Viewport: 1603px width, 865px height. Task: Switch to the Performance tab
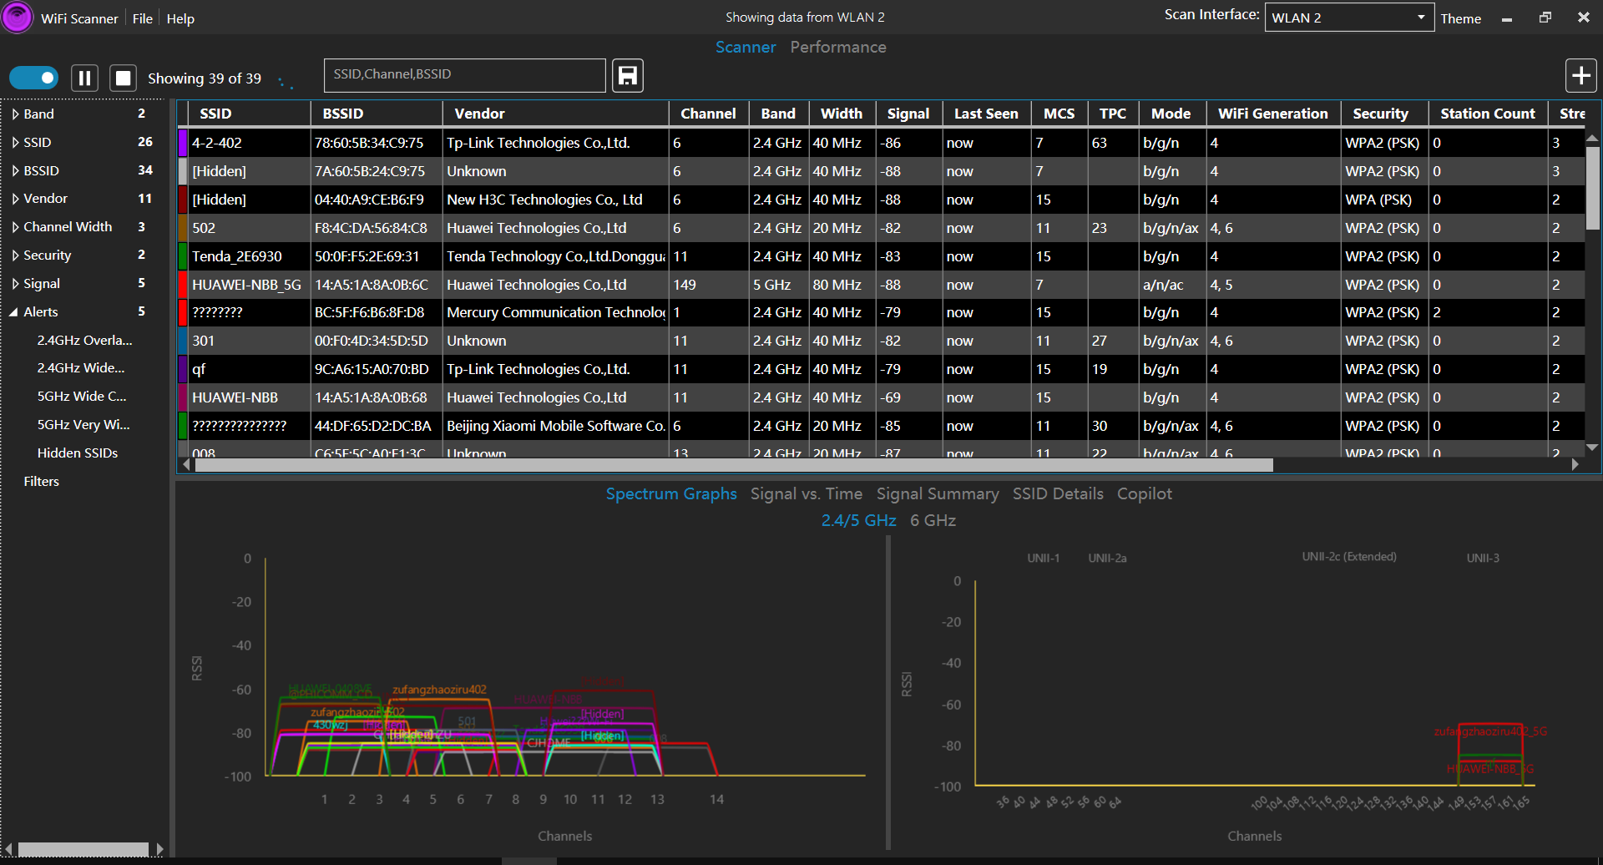(838, 48)
